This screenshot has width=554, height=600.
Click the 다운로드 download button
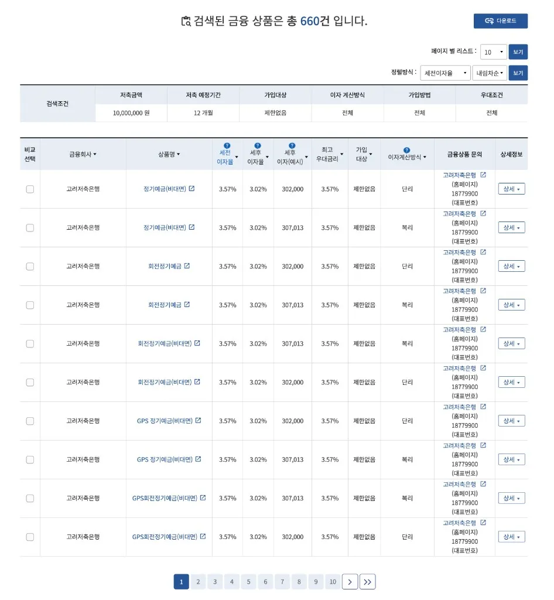point(501,21)
